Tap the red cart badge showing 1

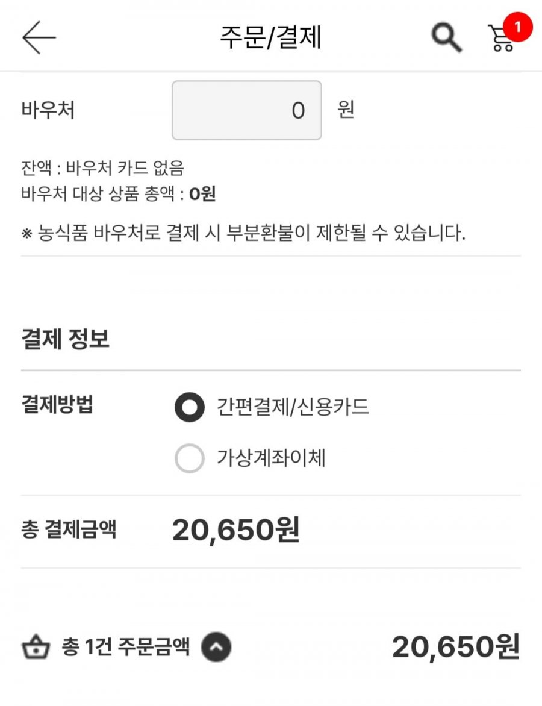516,27
